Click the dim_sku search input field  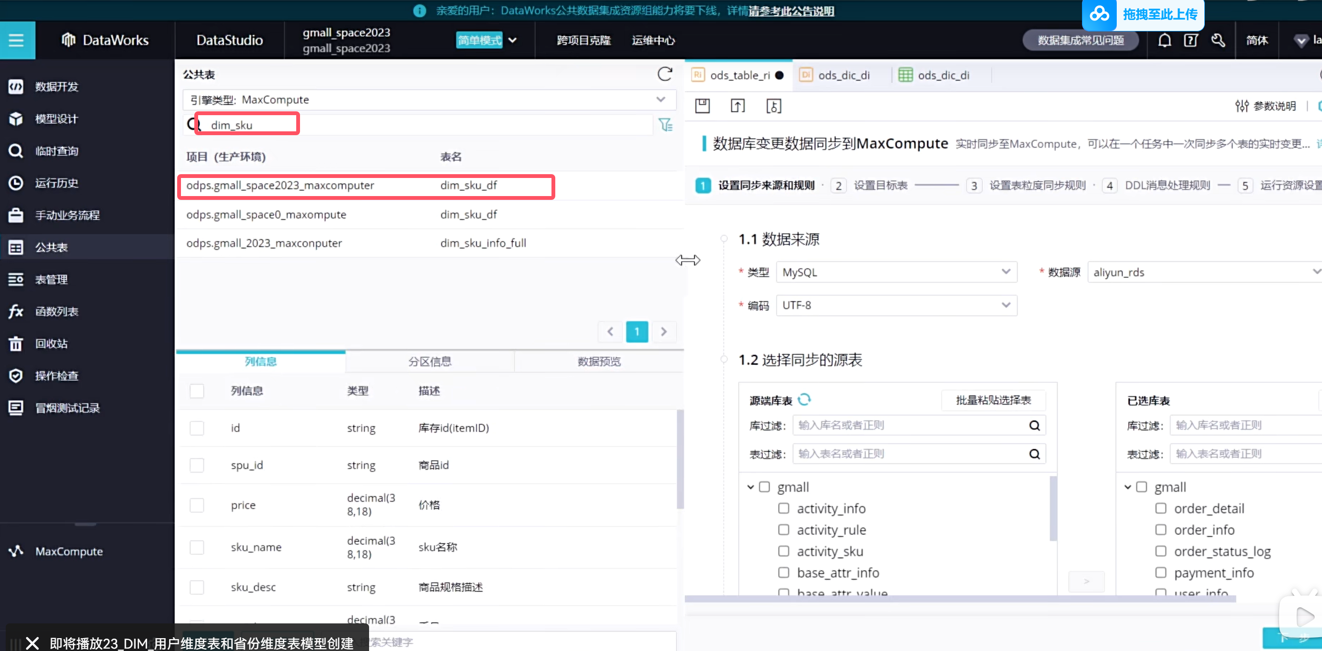247,125
